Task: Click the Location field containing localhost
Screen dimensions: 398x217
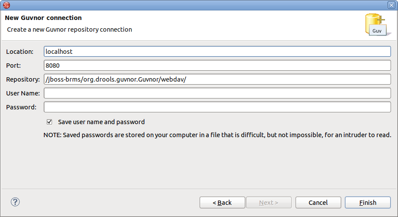Action: (x=217, y=51)
